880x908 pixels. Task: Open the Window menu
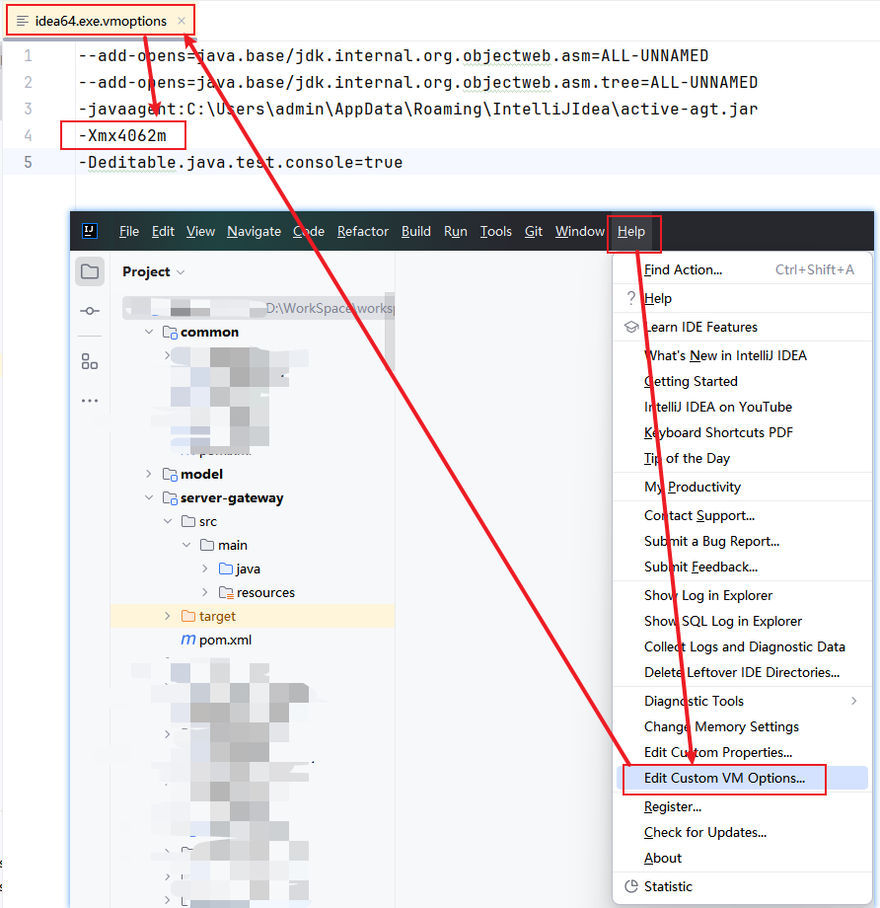[x=580, y=232]
